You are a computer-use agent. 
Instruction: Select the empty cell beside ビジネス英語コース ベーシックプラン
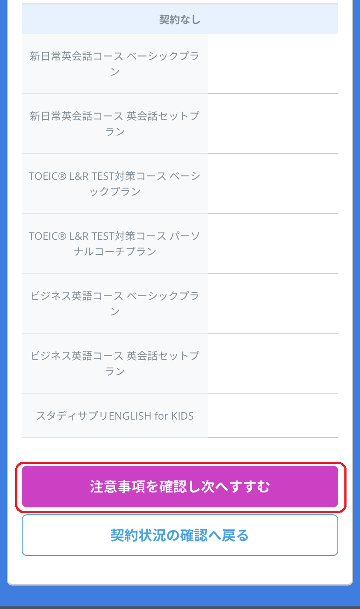pos(273,303)
